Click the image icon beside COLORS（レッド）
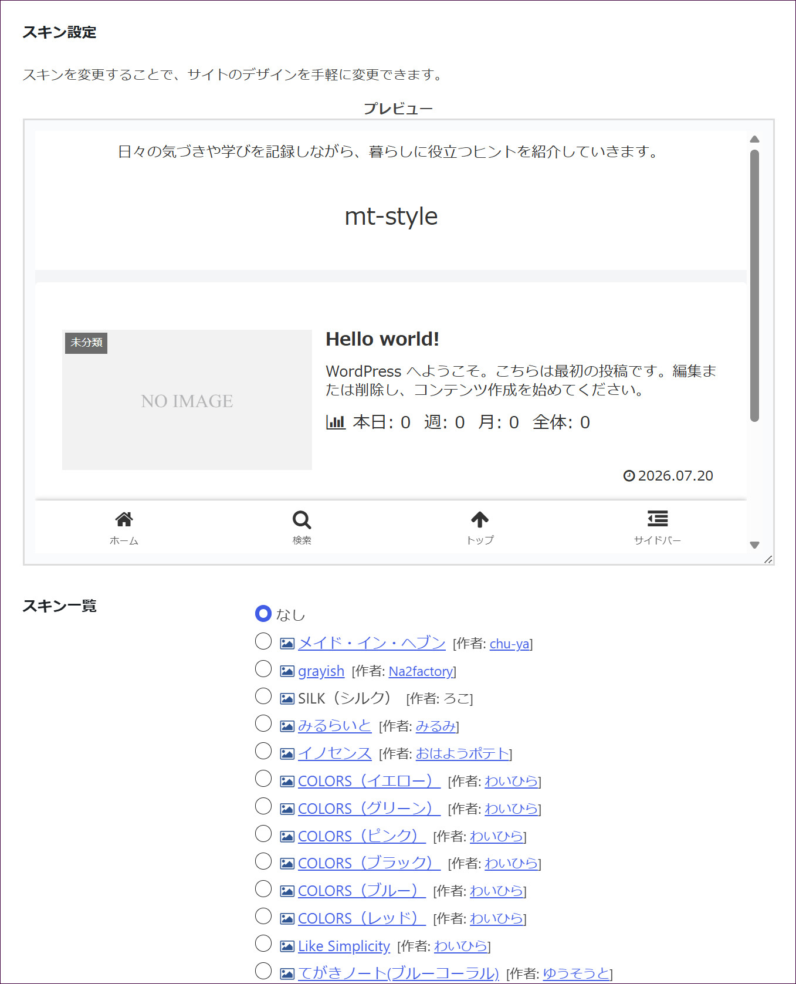 tap(287, 919)
